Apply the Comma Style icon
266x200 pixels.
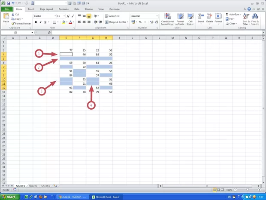pyautogui.click(x=145, y=22)
